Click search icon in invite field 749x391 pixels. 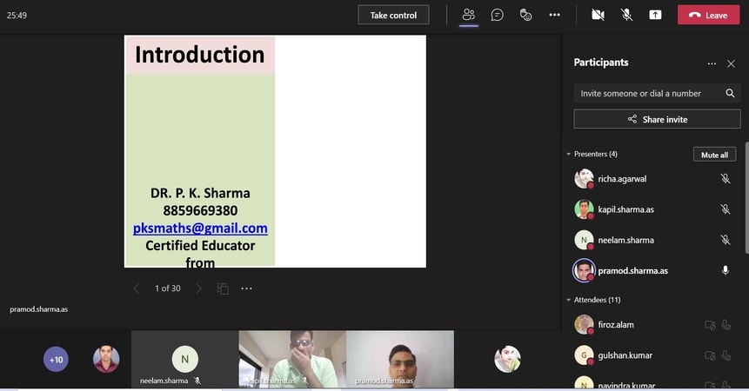click(730, 93)
